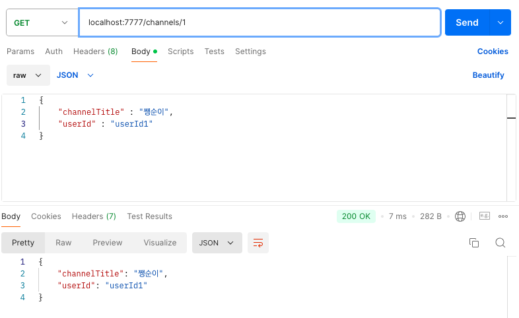Click the channelTitle line in request editor
The height and width of the screenshot is (318, 519).
click(116, 111)
